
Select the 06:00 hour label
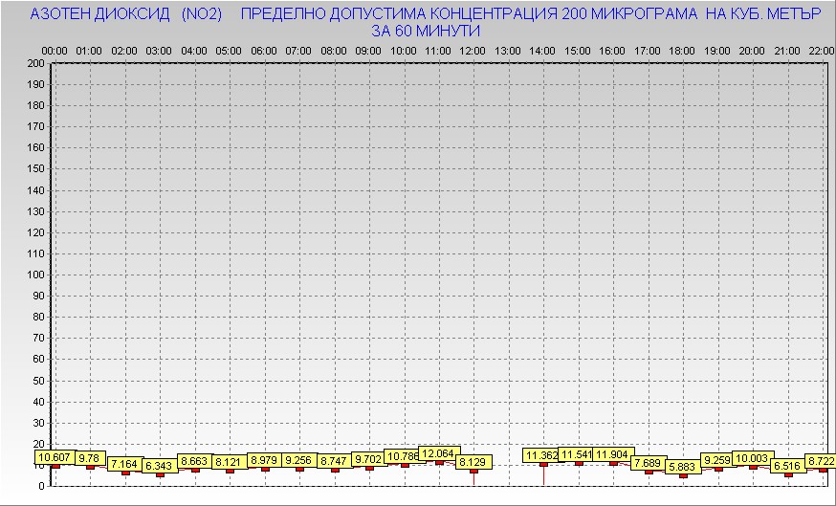pyautogui.click(x=264, y=50)
